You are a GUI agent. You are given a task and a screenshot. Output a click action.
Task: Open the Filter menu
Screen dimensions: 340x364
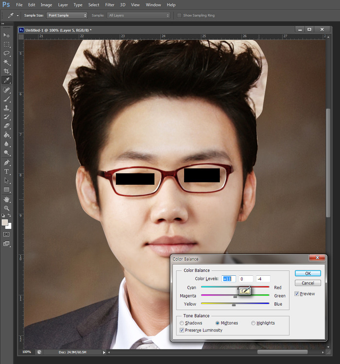(110, 5)
